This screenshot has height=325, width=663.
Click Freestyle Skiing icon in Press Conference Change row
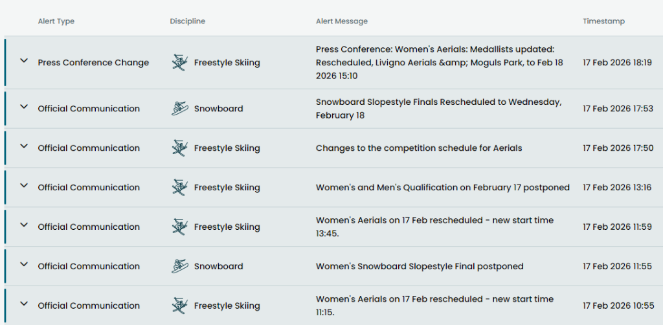pyautogui.click(x=179, y=62)
